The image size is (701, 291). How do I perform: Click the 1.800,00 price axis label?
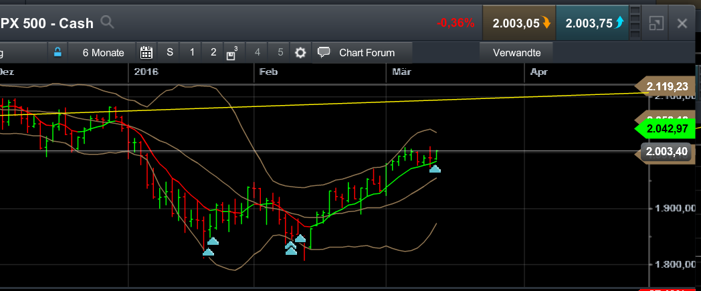676,264
